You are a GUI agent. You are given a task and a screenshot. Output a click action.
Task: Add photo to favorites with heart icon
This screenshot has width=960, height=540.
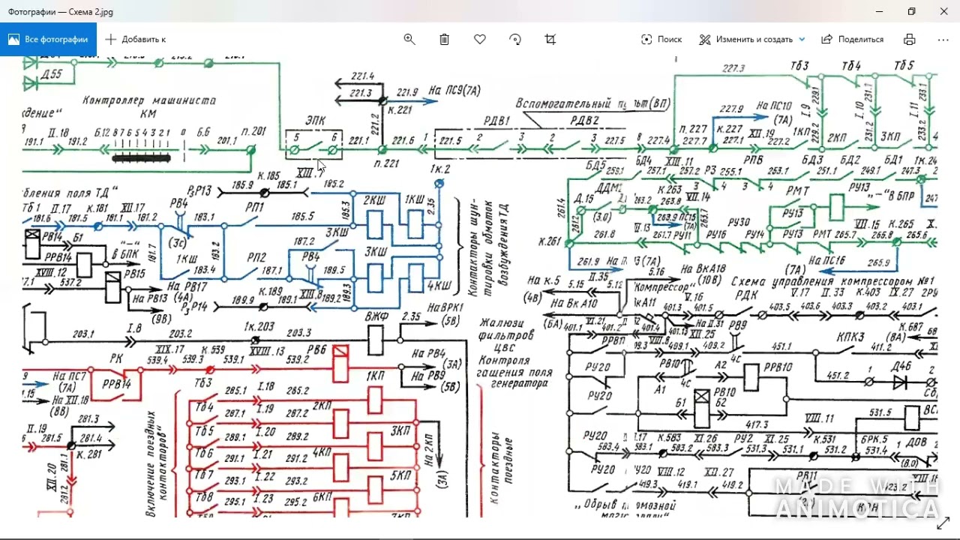click(x=480, y=39)
